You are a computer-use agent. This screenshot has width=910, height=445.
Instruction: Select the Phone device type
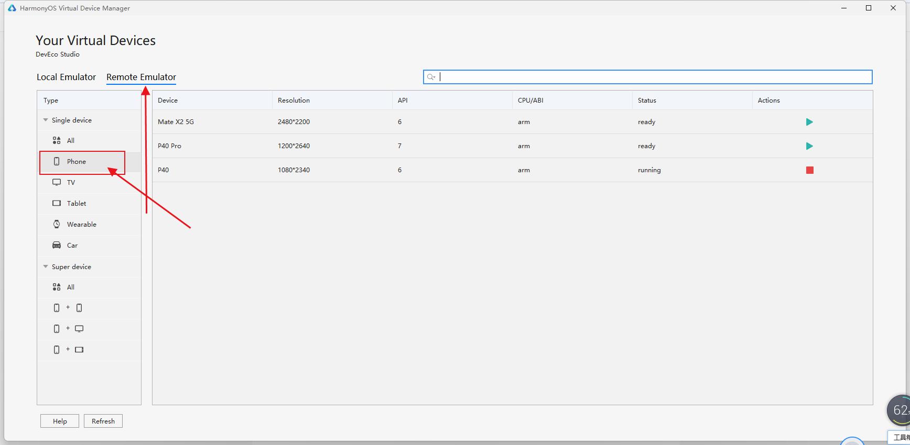tap(77, 162)
